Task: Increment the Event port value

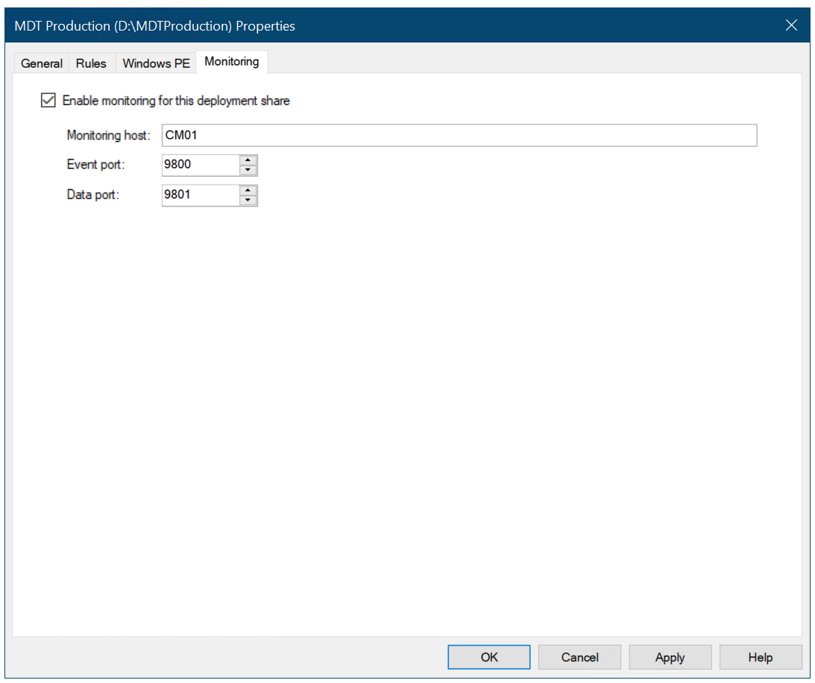Action: [x=248, y=160]
